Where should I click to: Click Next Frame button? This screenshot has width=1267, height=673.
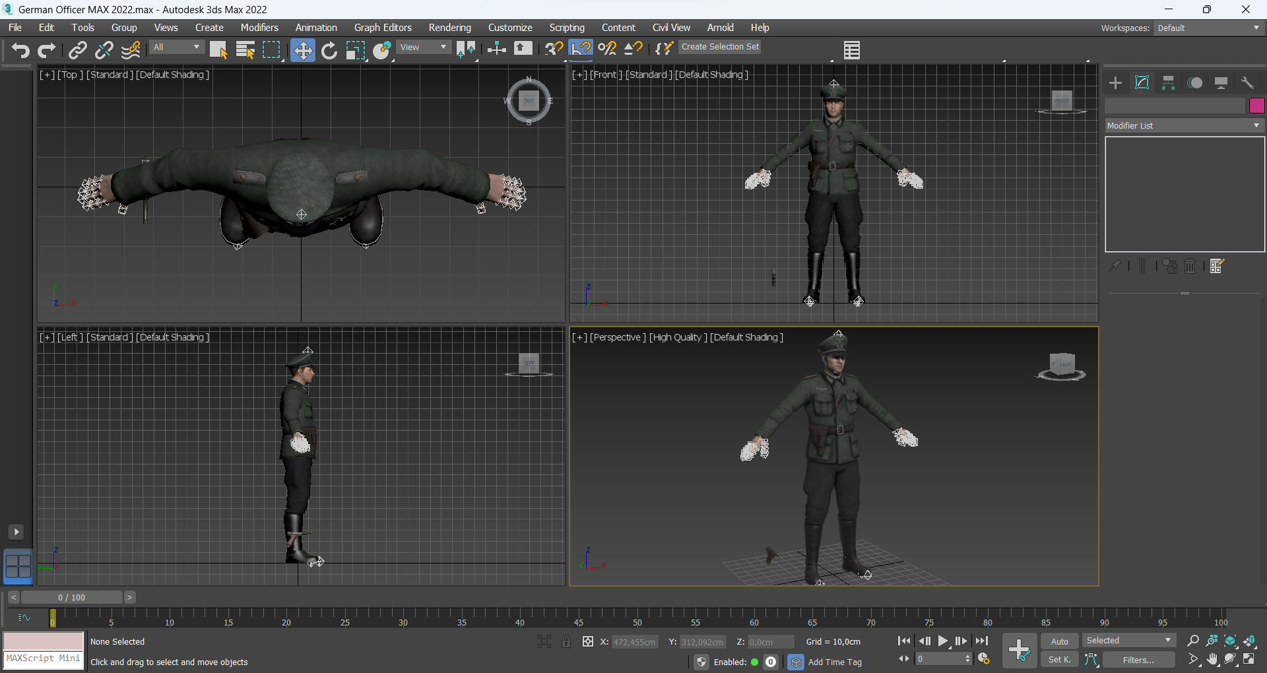961,641
